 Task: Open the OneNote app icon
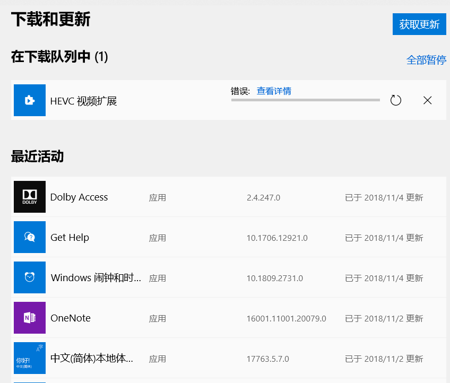click(30, 318)
